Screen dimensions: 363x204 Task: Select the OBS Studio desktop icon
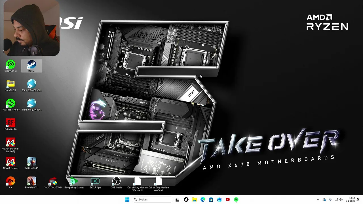coord(116,183)
